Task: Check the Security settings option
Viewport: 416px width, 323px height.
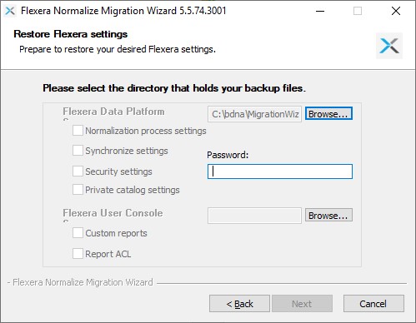Action: click(x=78, y=171)
